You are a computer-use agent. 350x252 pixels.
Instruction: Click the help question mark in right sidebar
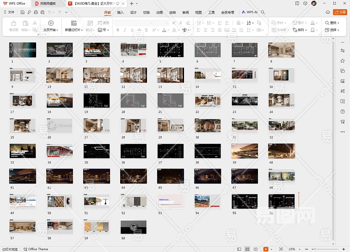pyautogui.click(x=343, y=111)
